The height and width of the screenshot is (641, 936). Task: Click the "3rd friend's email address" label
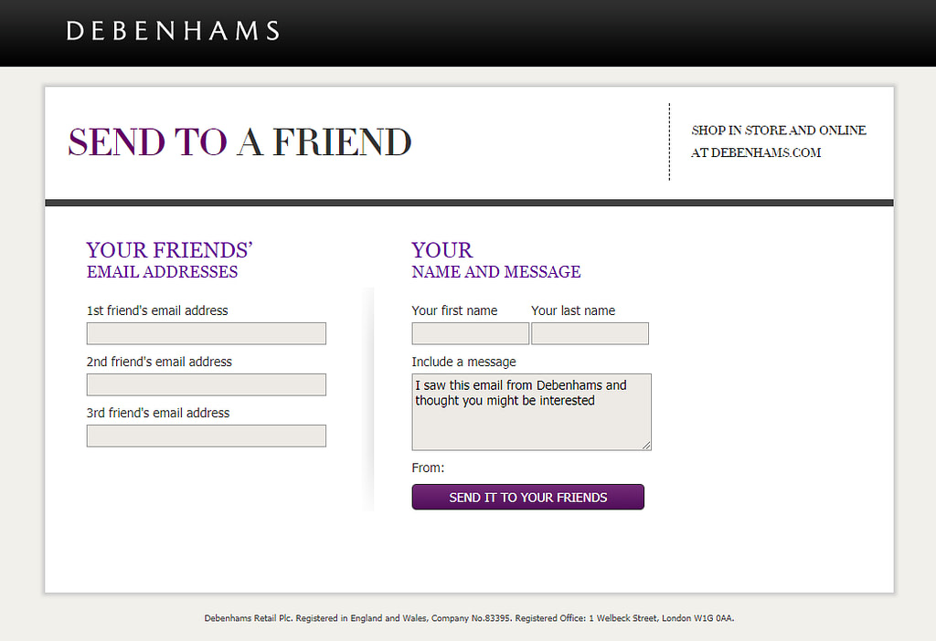[x=158, y=413]
